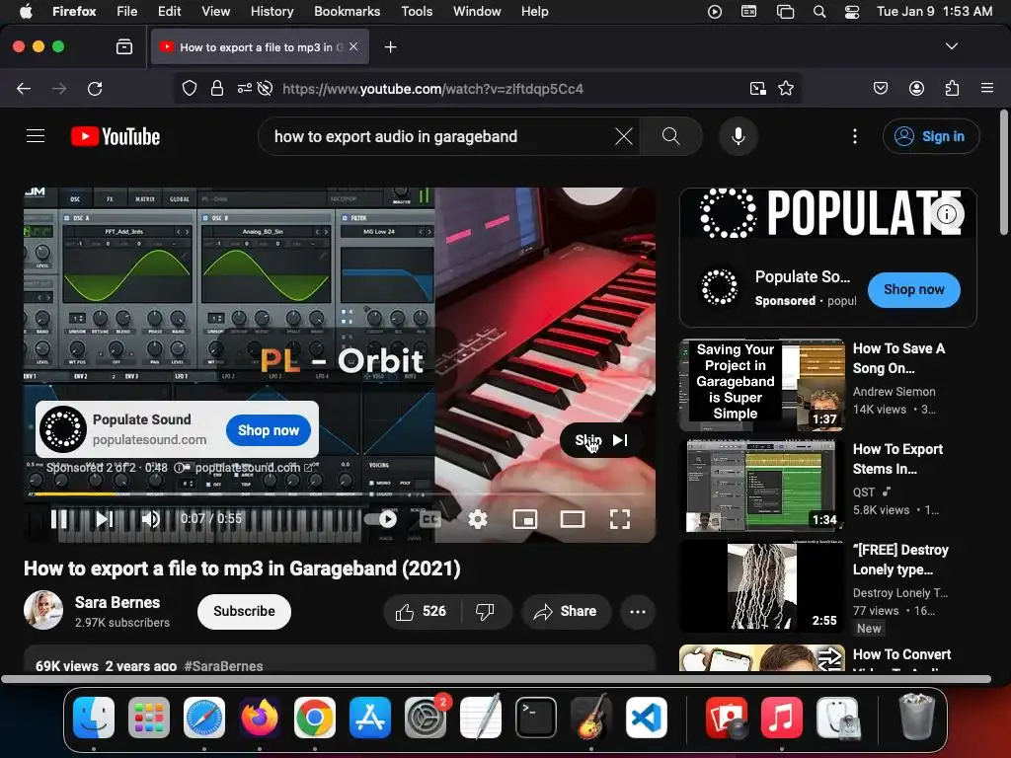Subscribe to Sara Bernes channel
Viewport: 1011px width, 758px height.
coord(244,611)
